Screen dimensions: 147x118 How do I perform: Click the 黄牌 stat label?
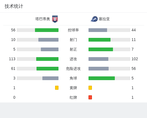click(x=73, y=88)
